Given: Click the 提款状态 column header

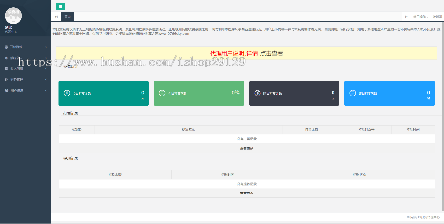Looking at the screenshot, I should [359, 175].
